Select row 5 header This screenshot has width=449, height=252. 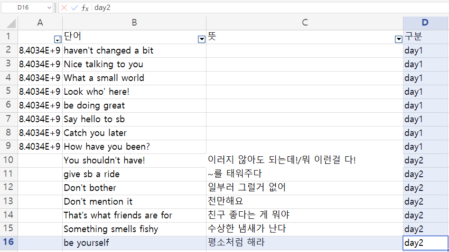[x=9, y=91]
